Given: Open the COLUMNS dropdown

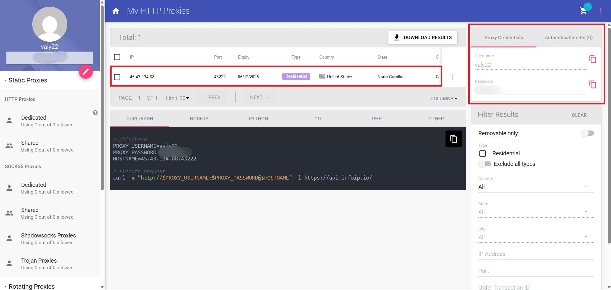Looking at the screenshot, I should pyautogui.click(x=444, y=98).
